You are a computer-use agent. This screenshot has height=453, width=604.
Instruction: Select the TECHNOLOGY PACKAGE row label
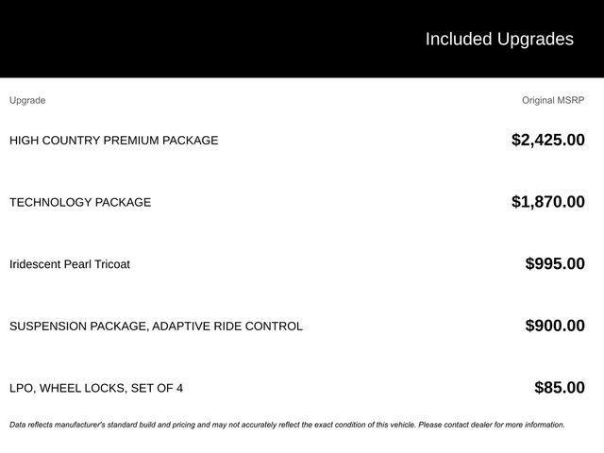pos(80,202)
